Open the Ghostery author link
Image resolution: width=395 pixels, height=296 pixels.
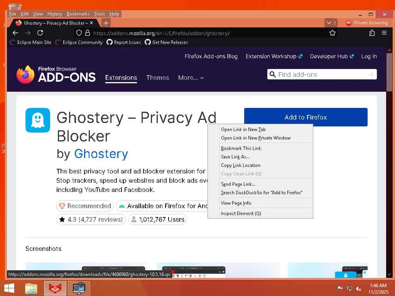tap(101, 154)
